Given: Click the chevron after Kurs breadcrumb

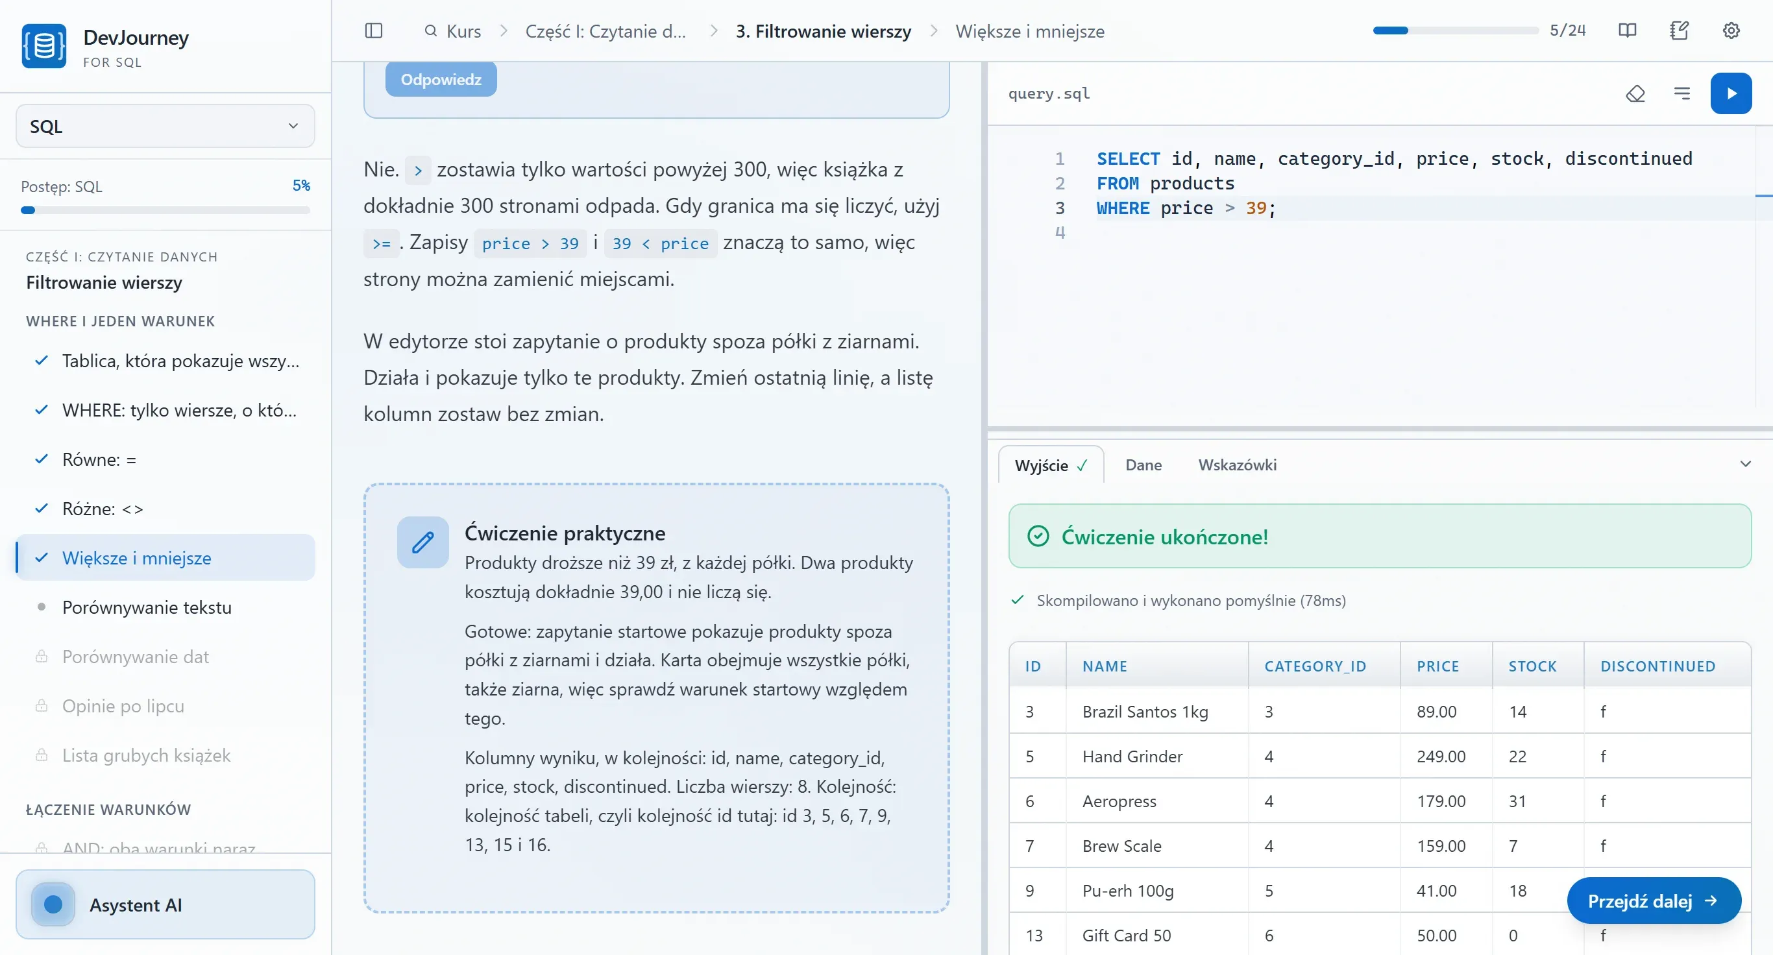Looking at the screenshot, I should [x=503, y=31].
